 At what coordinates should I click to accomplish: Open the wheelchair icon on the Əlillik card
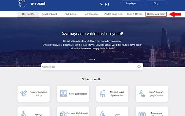pos(103,114)
